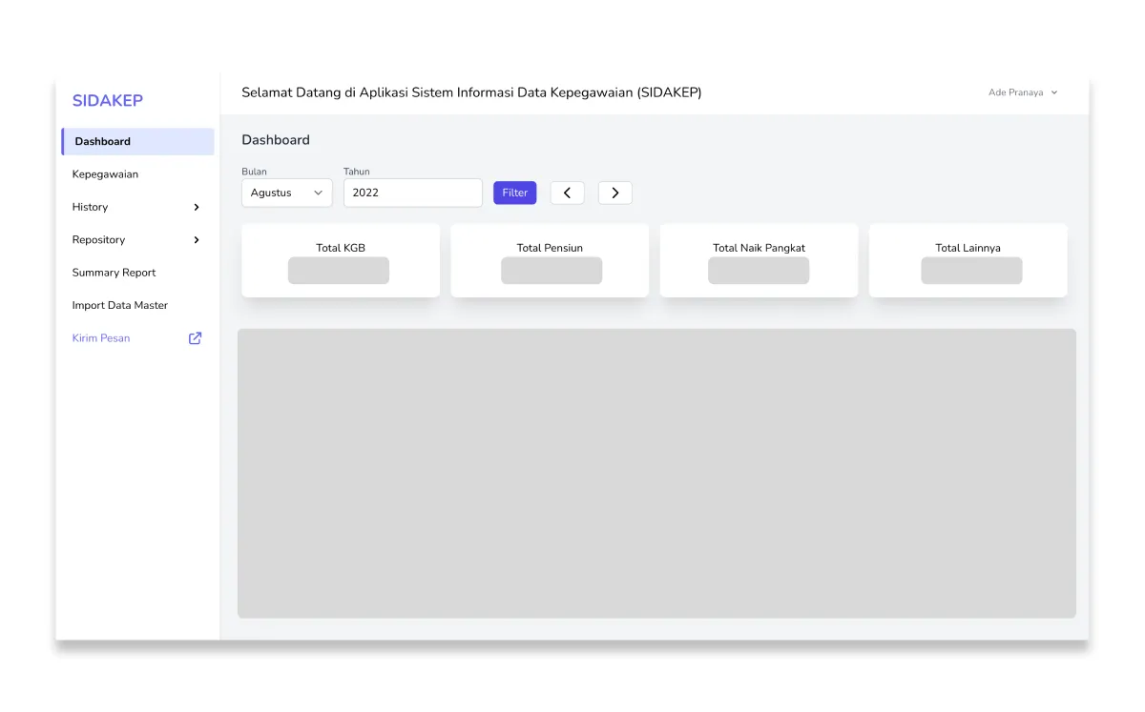This screenshot has height=712, width=1145.
Task: Click the left arrow navigation icon
Action: pyautogui.click(x=567, y=192)
